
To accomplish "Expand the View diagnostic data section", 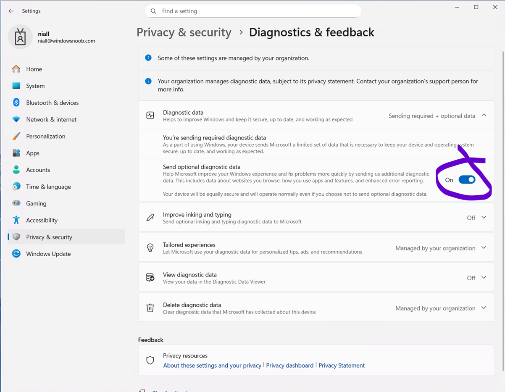I will (x=484, y=278).
